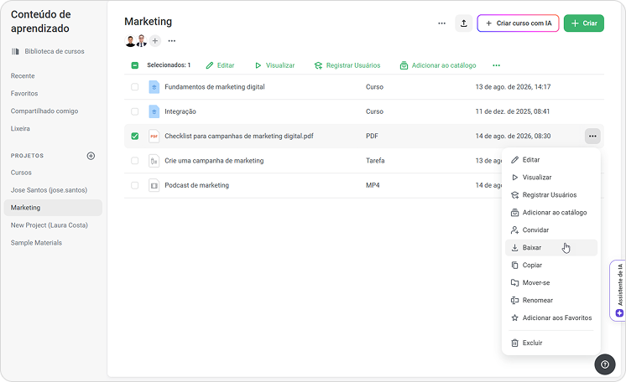
Task: Add a project with the plus icon next to PROJETOS
Action: pyautogui.click(x=91, y=156)
